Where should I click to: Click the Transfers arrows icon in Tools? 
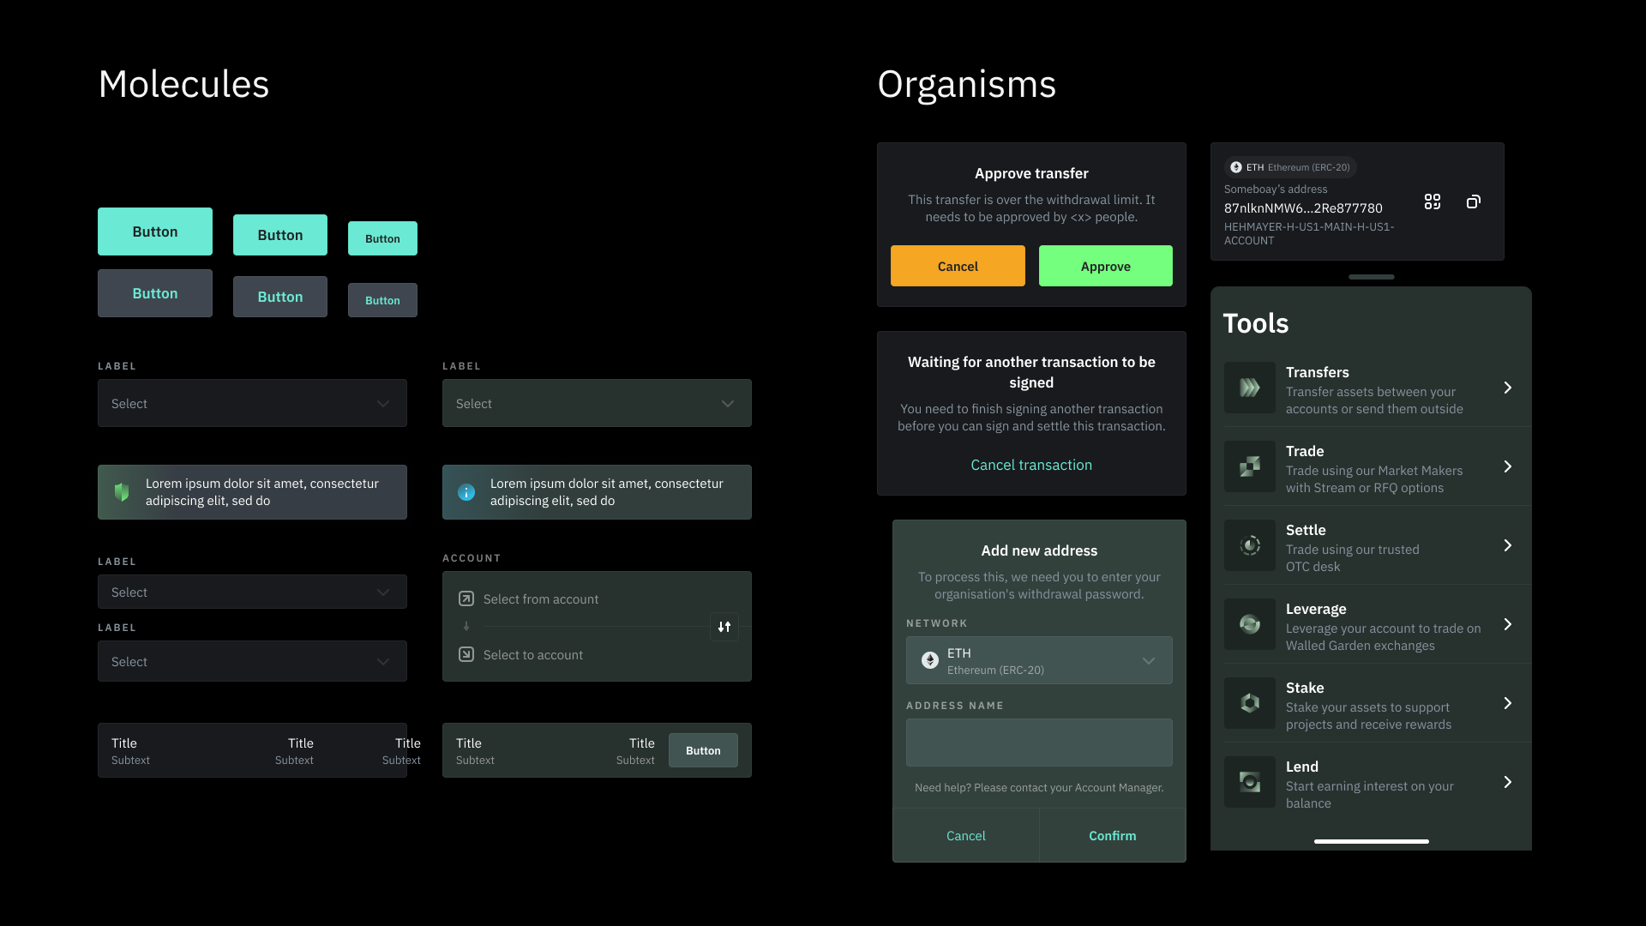pyautogui.click(x=1250, y=388)
